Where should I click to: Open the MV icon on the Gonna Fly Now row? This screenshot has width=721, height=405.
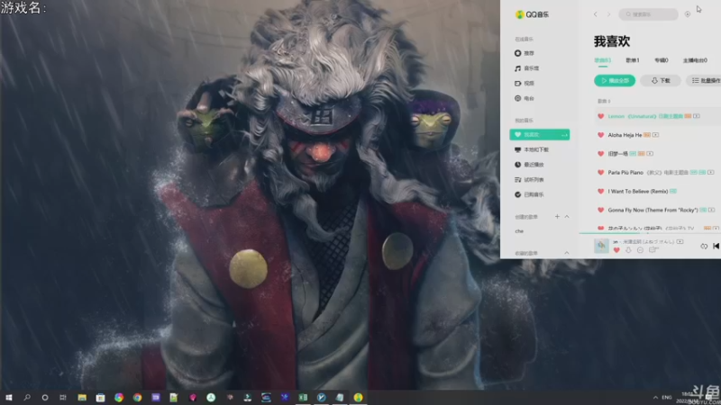pyautogui.click(x=711, y=210)
